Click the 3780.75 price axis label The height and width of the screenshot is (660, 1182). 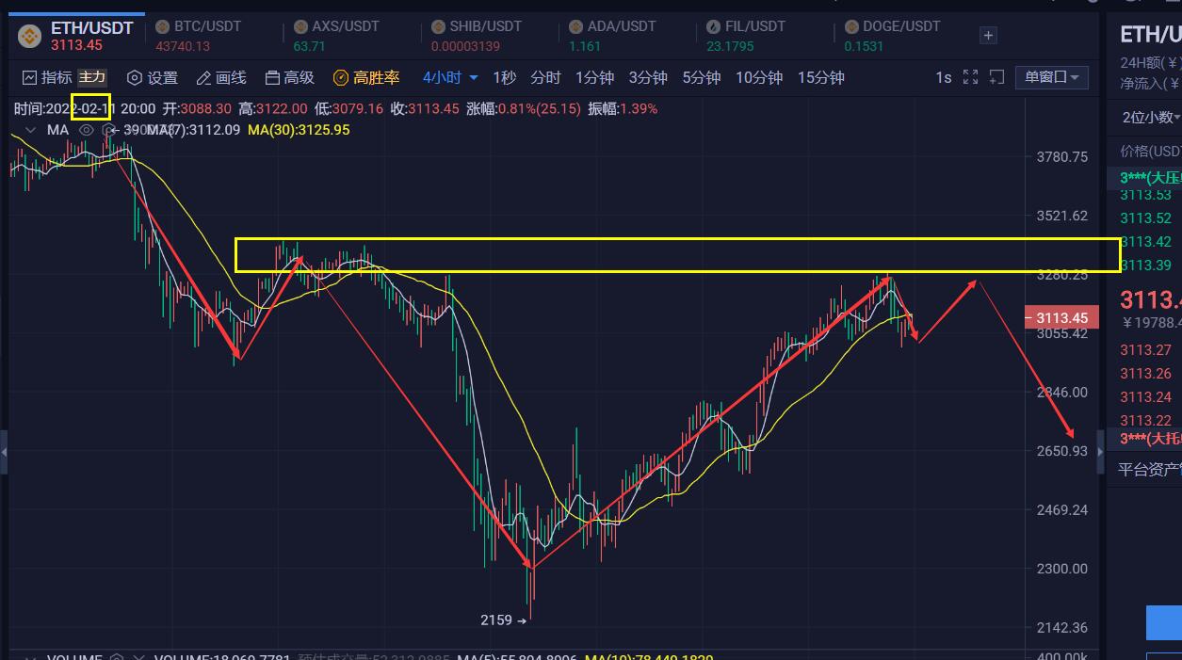(1061, 156)
